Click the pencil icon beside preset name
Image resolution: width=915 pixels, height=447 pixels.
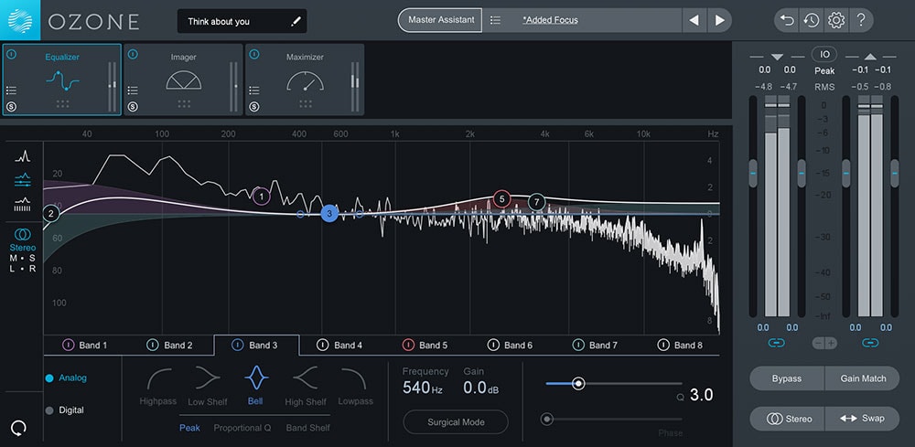(x=296, y=21)
